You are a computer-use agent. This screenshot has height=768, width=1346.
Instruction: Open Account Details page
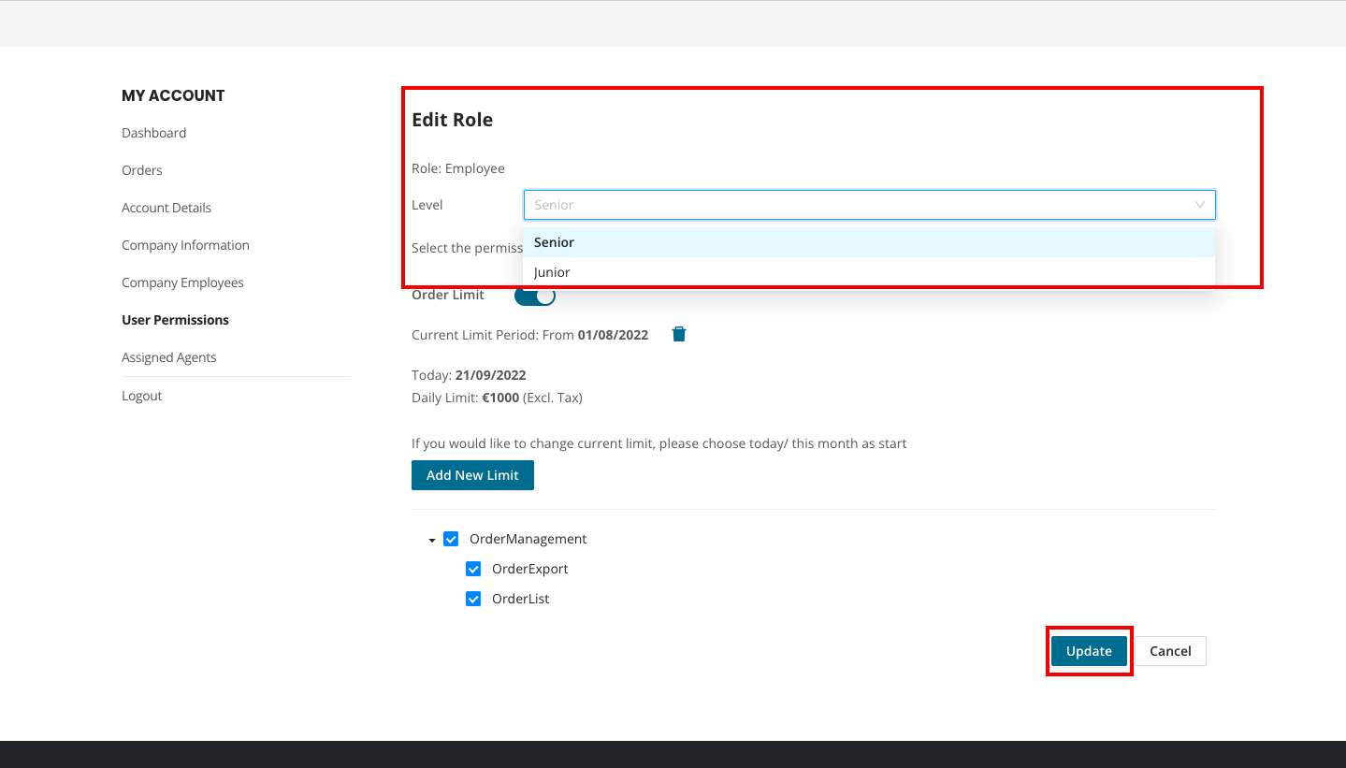point(166,208)
